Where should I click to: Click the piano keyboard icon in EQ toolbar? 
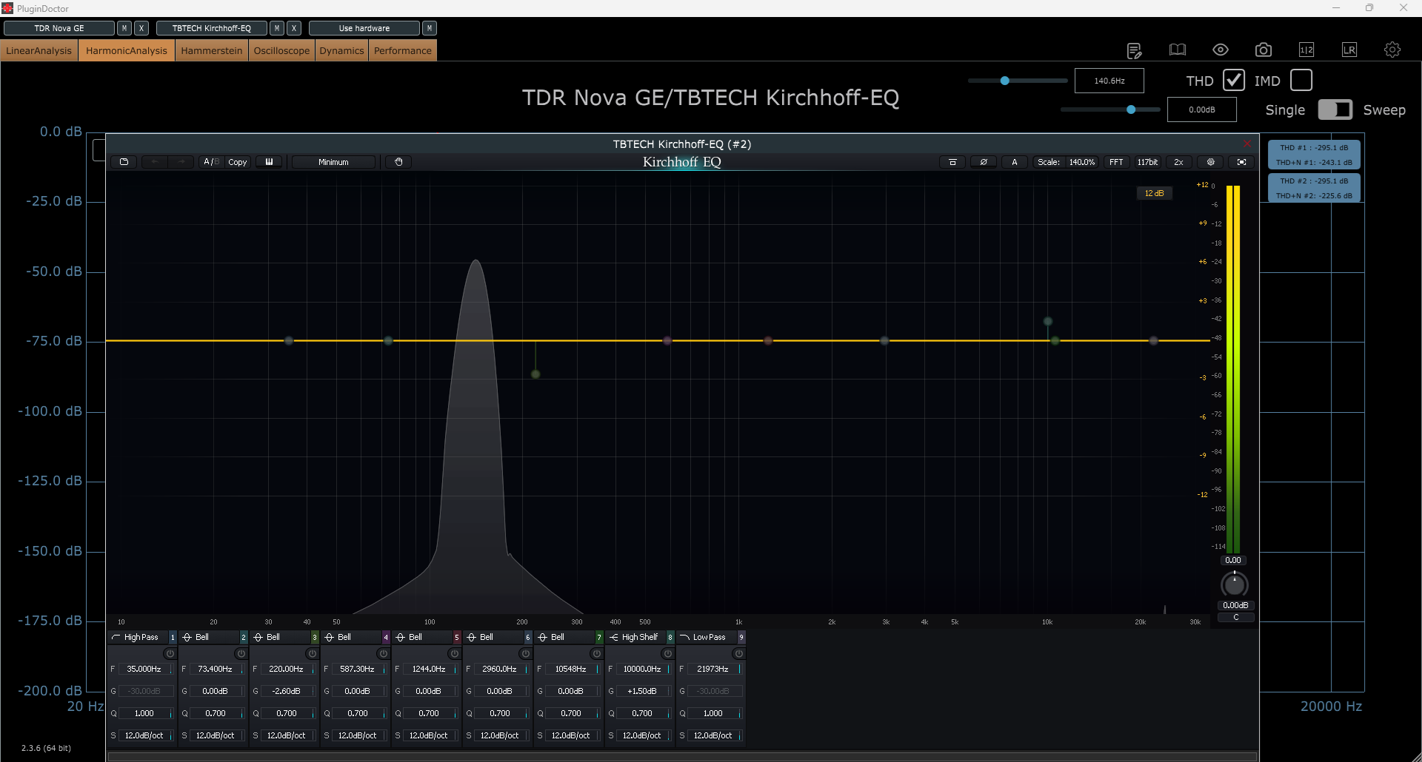269,162
